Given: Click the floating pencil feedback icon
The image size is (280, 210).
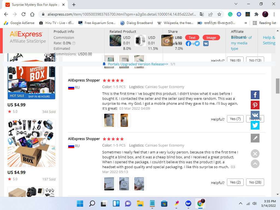Looking at the screenshot, I should pyautogui.click(x=255, y=138).
